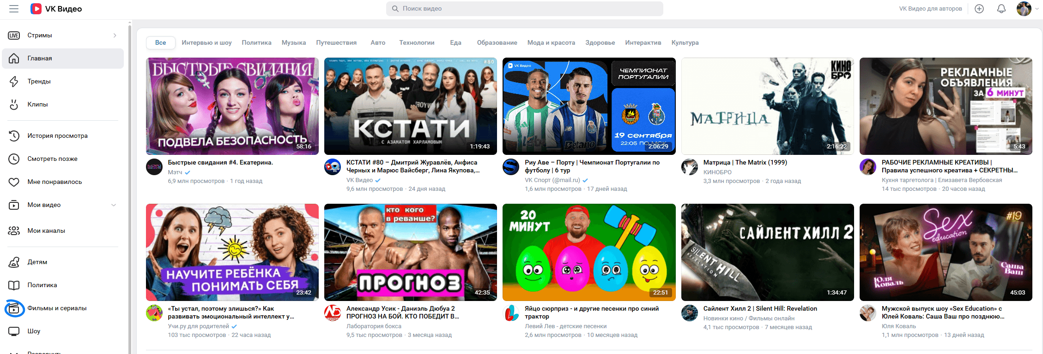Play the Прогноз boxing thumbnail
Screen dimensions: 1043x354
click(x=411, y=252)
